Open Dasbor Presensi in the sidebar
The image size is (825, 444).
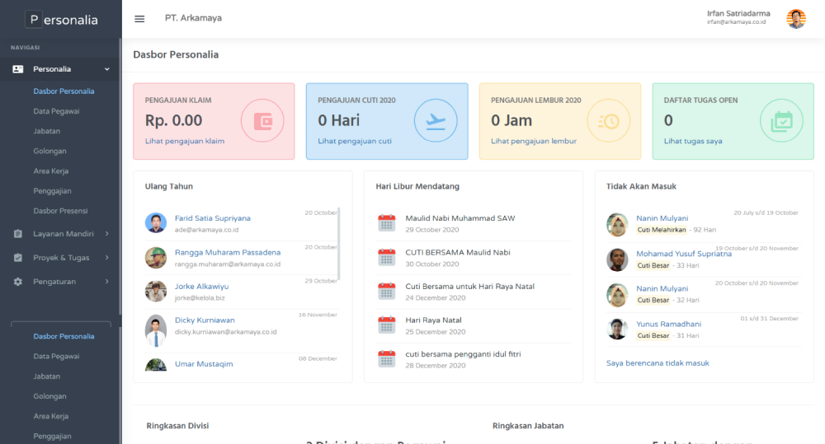point(60,211)
